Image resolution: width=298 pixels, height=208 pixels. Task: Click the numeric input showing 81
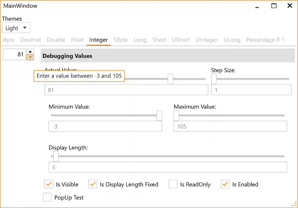click(x=14, y=54)
